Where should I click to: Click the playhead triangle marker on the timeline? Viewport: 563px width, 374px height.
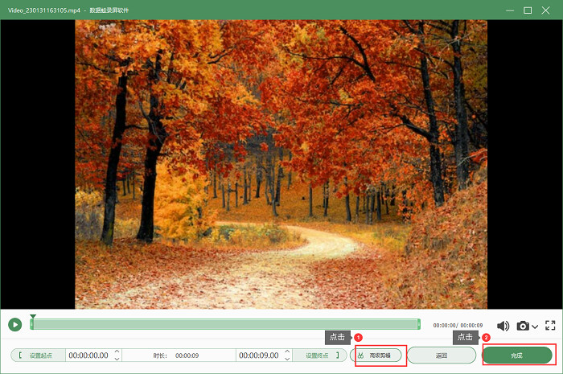(x=33, y=316)
